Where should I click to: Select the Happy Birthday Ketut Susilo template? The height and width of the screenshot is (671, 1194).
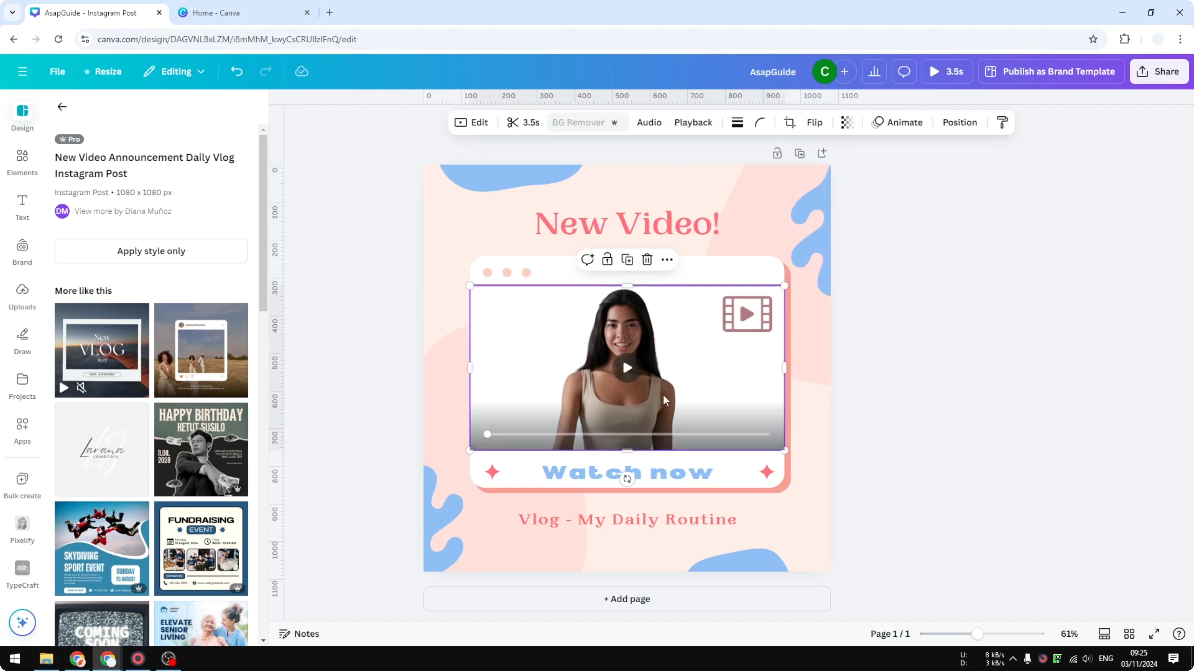click(201, 449)
